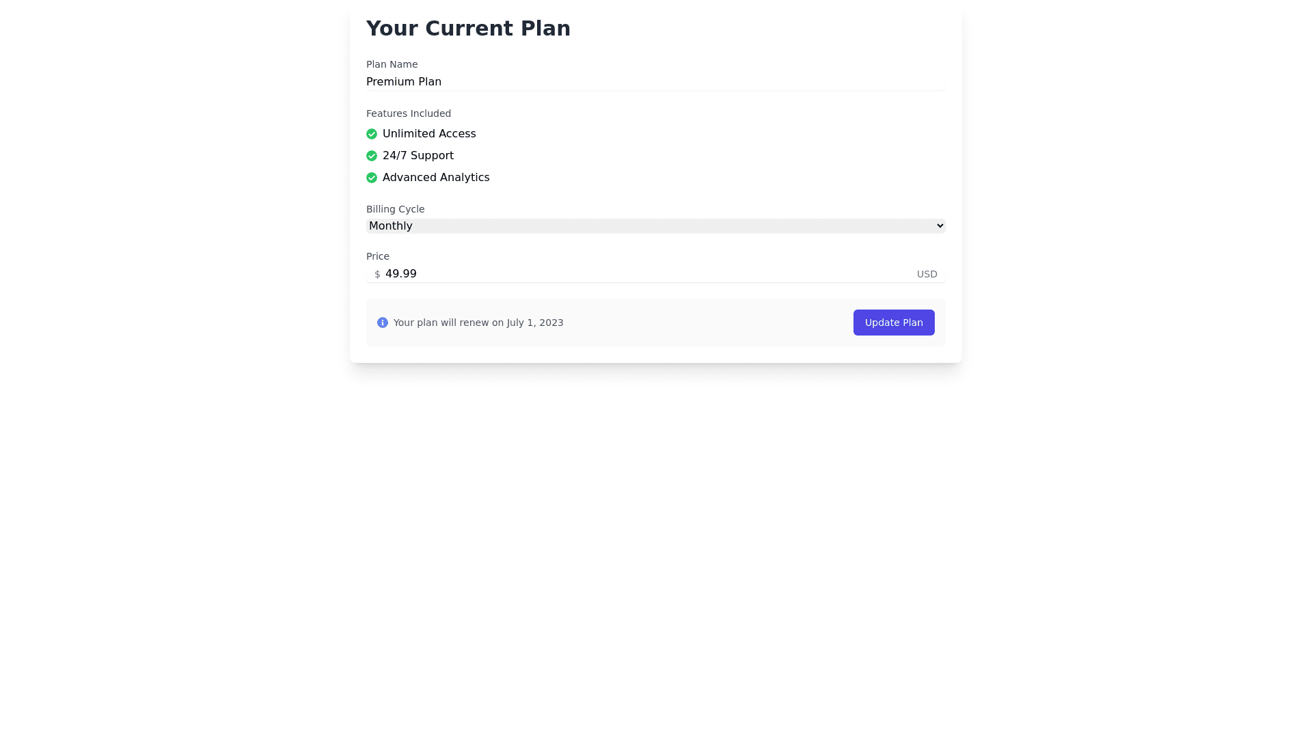Click the USD currency label
The width and height of the screenshot is (1312, 738).
(927, 274)
